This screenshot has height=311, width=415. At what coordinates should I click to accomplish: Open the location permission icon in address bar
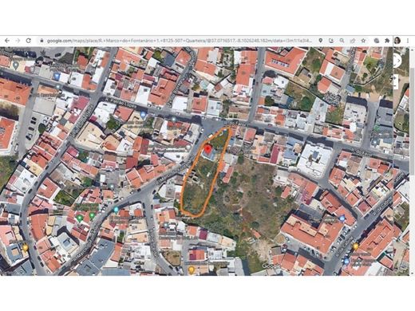[x=321, y=41]
